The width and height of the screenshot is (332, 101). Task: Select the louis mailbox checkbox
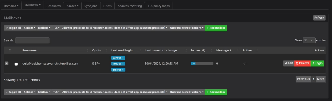(x=16, y=64)
